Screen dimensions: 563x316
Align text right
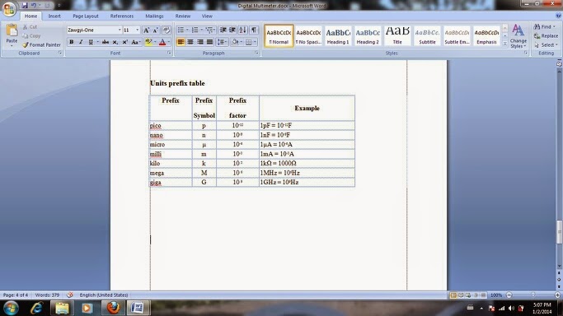pyautogui.click(x=200, y=42)
